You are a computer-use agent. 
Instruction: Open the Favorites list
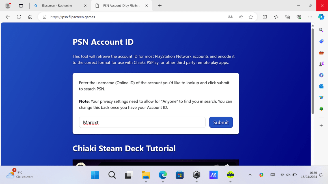point(276,17)
